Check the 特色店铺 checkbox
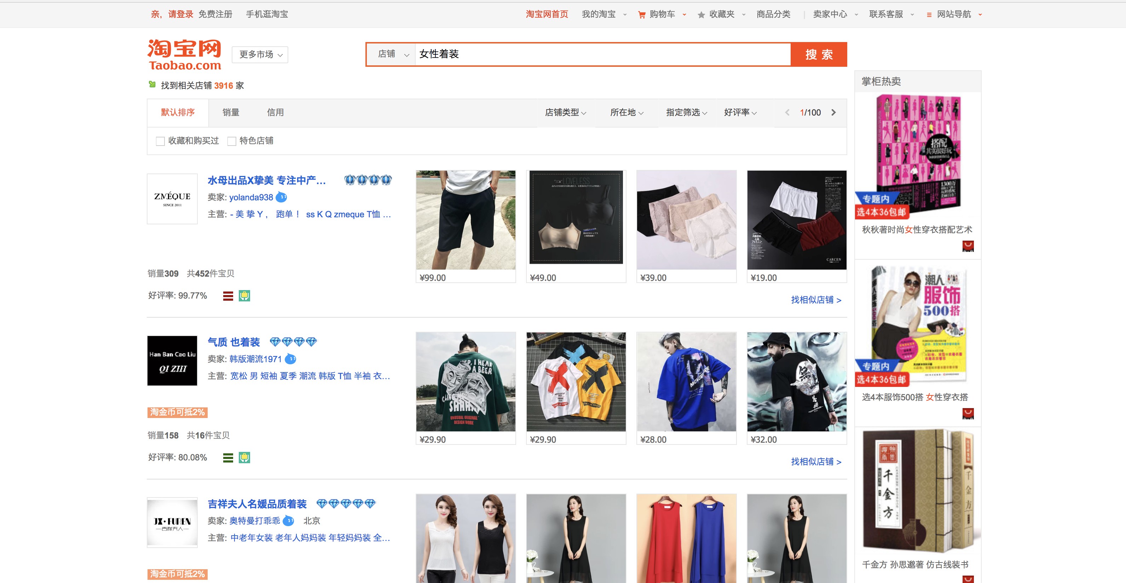 [x=232, y=141]
